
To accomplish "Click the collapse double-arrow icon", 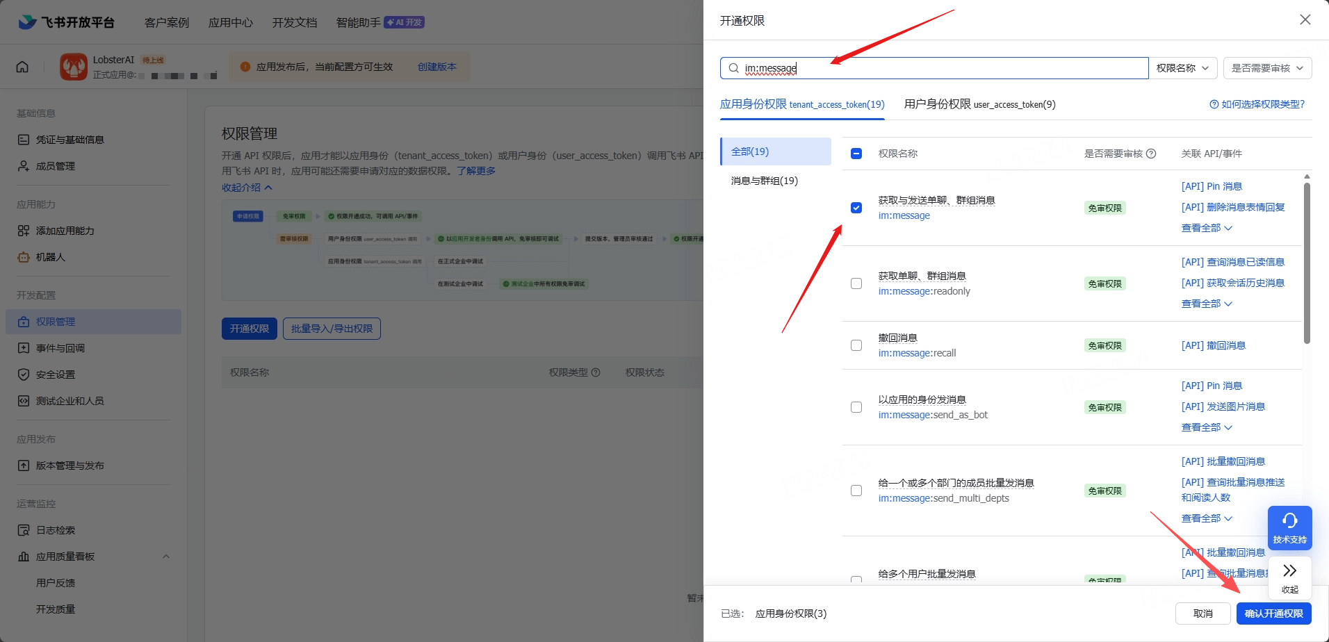I will click(x=1289, y=571).
